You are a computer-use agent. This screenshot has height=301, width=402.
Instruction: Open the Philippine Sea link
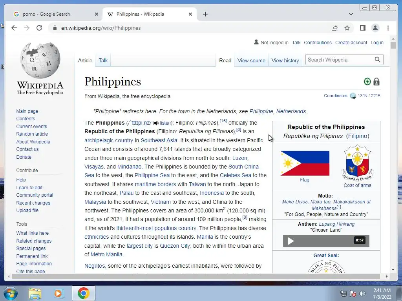pos(152,175)
